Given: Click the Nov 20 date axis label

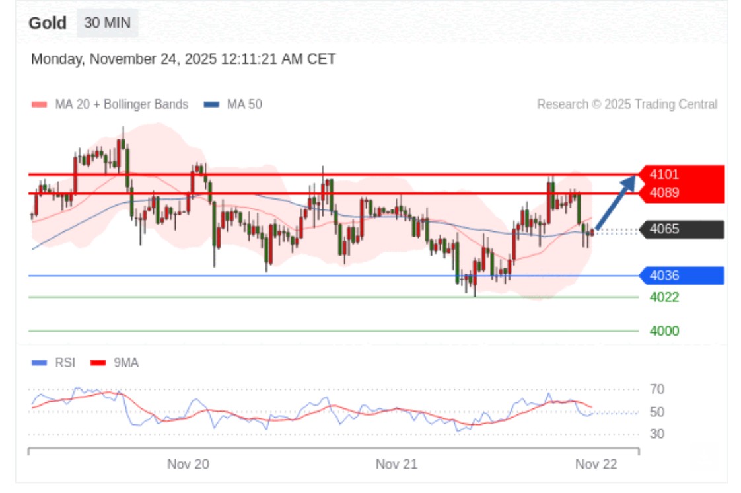Looking at the screenshot, I should point(188,464).
